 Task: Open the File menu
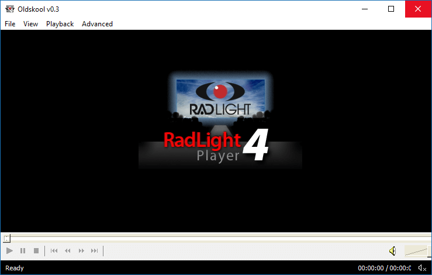pos(10,24)
